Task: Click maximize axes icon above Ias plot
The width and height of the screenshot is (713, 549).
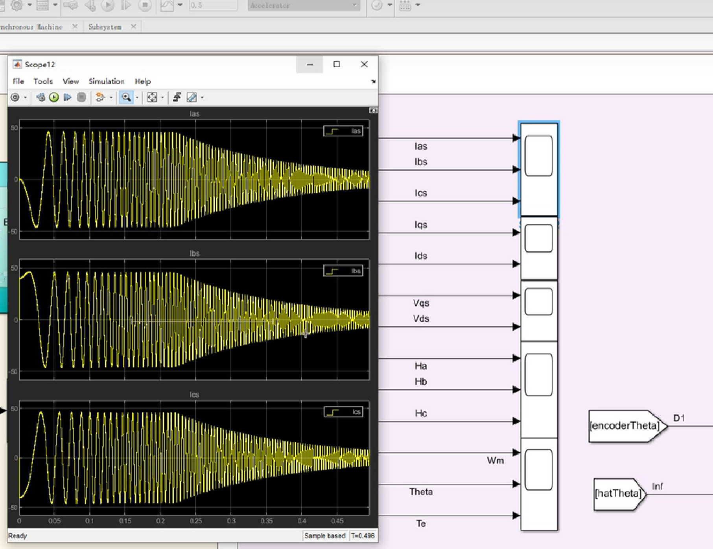Action: 373,111
